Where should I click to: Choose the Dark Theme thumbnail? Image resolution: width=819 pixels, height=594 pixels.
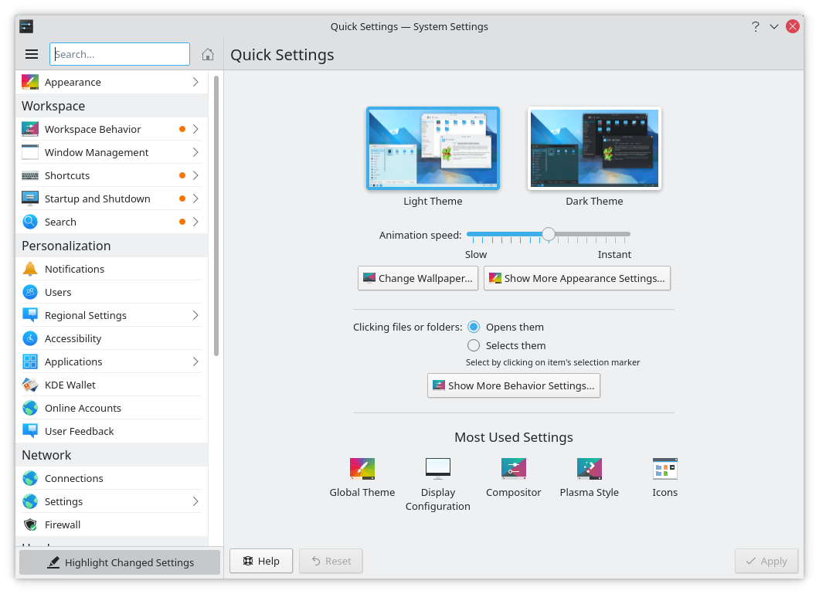(x=594, y=149)
